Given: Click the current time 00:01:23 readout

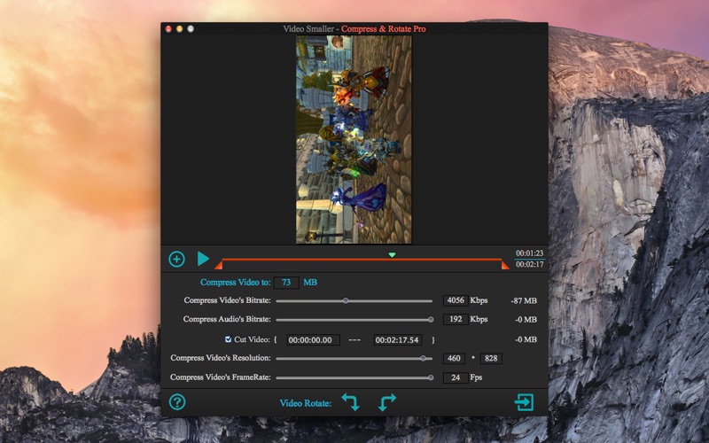Looking at the screenshot, I should (x=529, y=253).
